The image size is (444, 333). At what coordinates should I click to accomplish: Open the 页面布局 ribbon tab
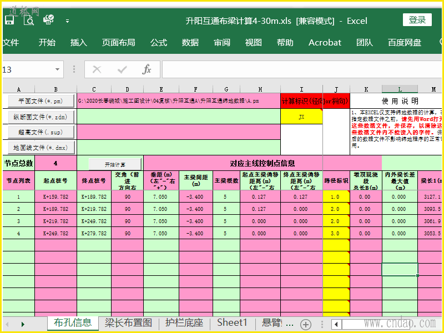(119, 43)
